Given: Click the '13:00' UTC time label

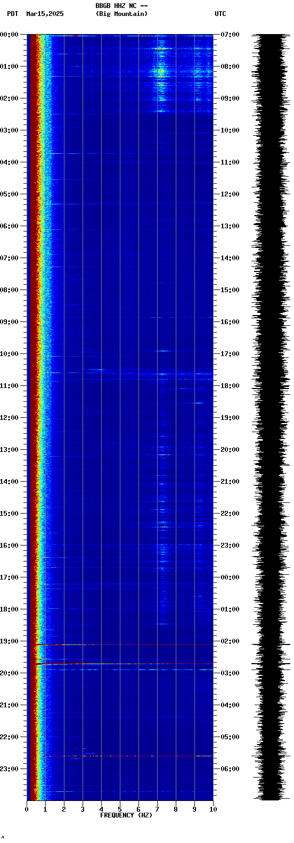Looking at the screenshot, I should pos(230,226).
